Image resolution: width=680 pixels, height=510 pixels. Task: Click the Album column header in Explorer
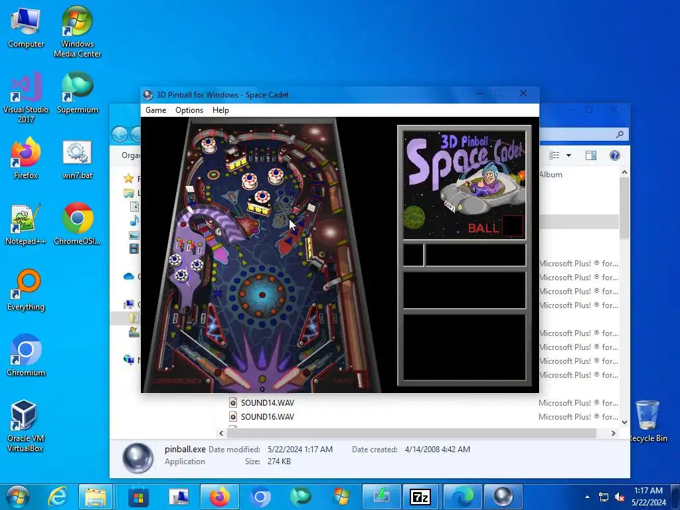tap(551, 175)
